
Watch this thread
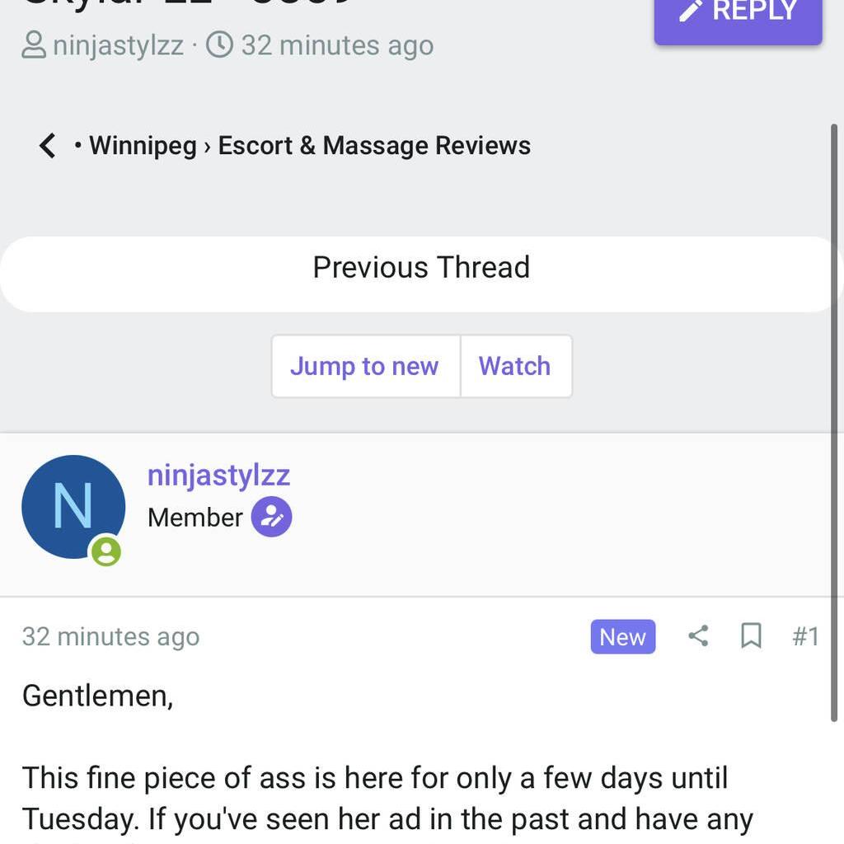point(514,366)
